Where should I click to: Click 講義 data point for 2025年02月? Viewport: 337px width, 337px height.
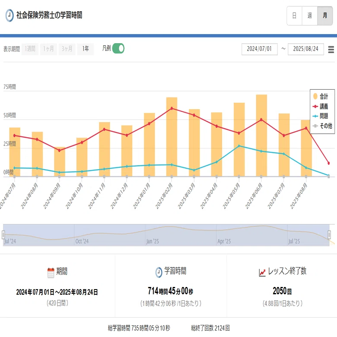171,108
